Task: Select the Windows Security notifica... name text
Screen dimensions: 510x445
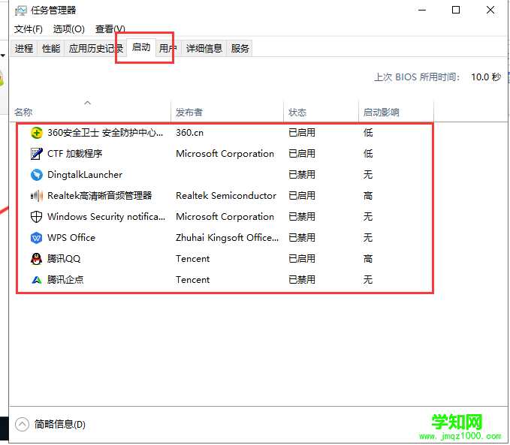Action: 107,216
